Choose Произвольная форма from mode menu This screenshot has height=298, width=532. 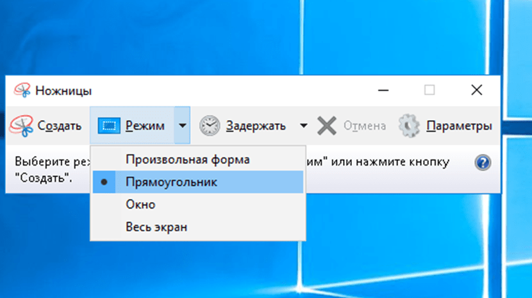pyautogui.click(x=187, y=159)
